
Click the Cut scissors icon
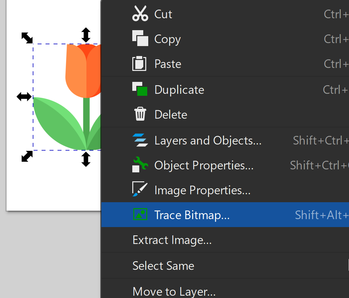[140, 14]
